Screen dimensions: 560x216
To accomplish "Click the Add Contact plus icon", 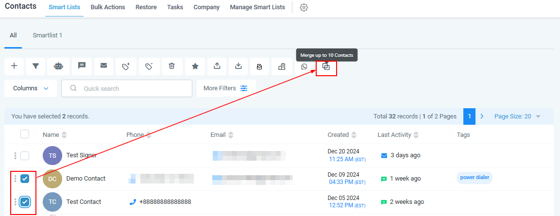I will pos(14,66).
